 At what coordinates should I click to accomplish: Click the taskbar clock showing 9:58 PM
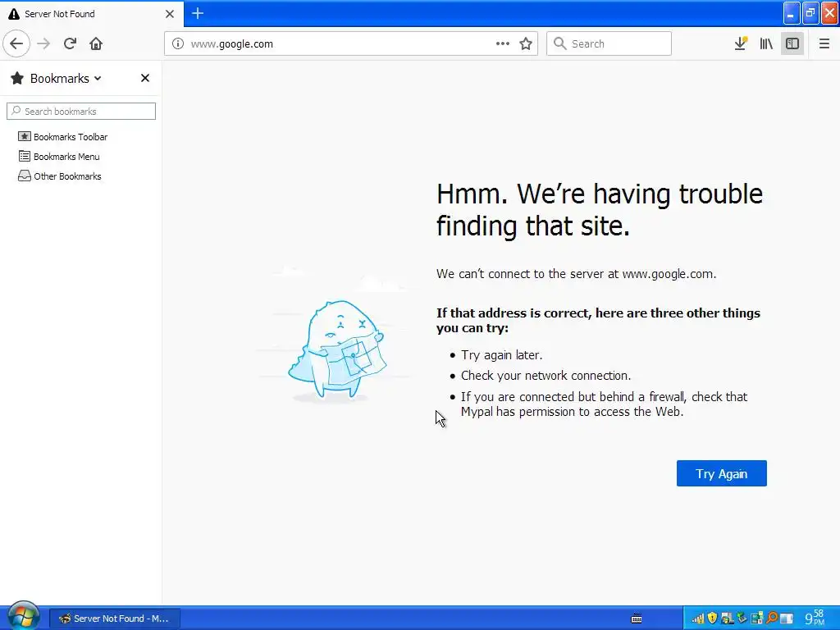click(815, 618)
